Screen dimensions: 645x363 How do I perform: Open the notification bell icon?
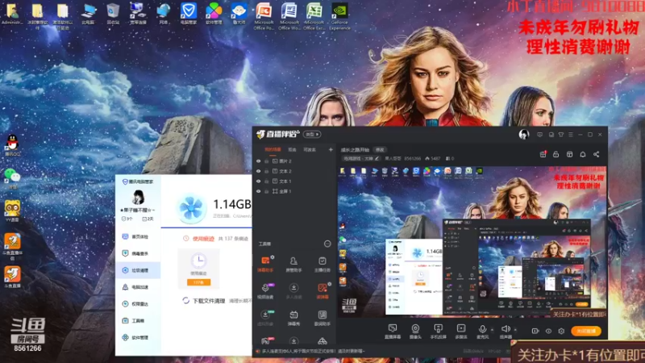(x=583, y=154)
